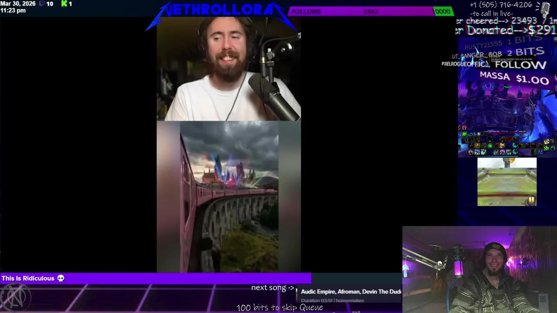Click the green Kick viewer count icon
Screen dimensions: 557x313
pyautogui.click(x=64, y=3)
